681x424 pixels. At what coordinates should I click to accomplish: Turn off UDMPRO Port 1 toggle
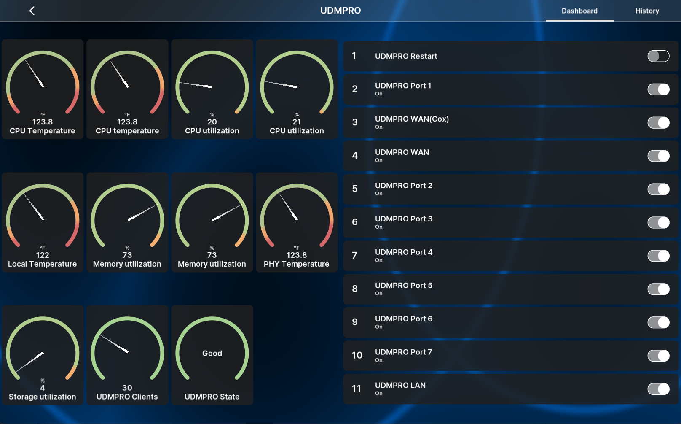point(658,89)
